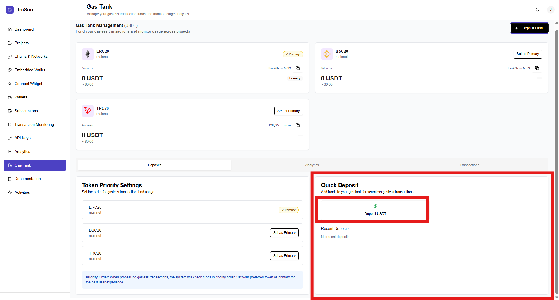Viewport: 559px width, 300px height.
Task: Click the Binance BSC20 token icon
Action: pos(327,54)
